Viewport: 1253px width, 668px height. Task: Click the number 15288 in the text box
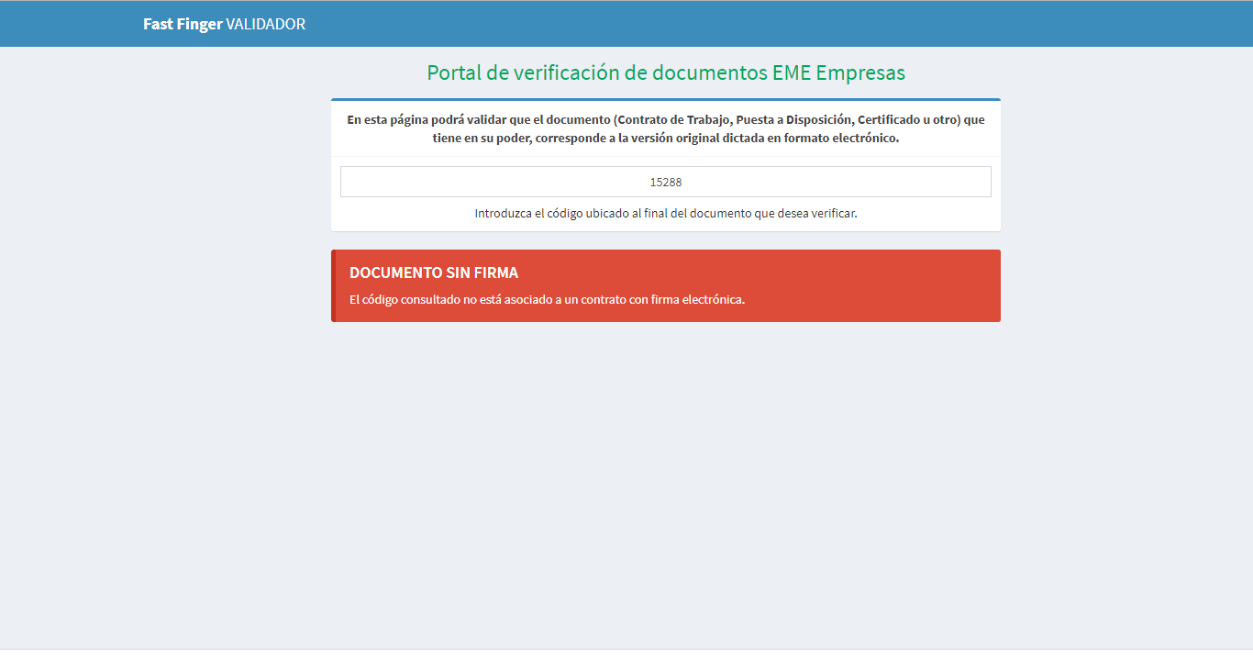[x=666, y=182]
